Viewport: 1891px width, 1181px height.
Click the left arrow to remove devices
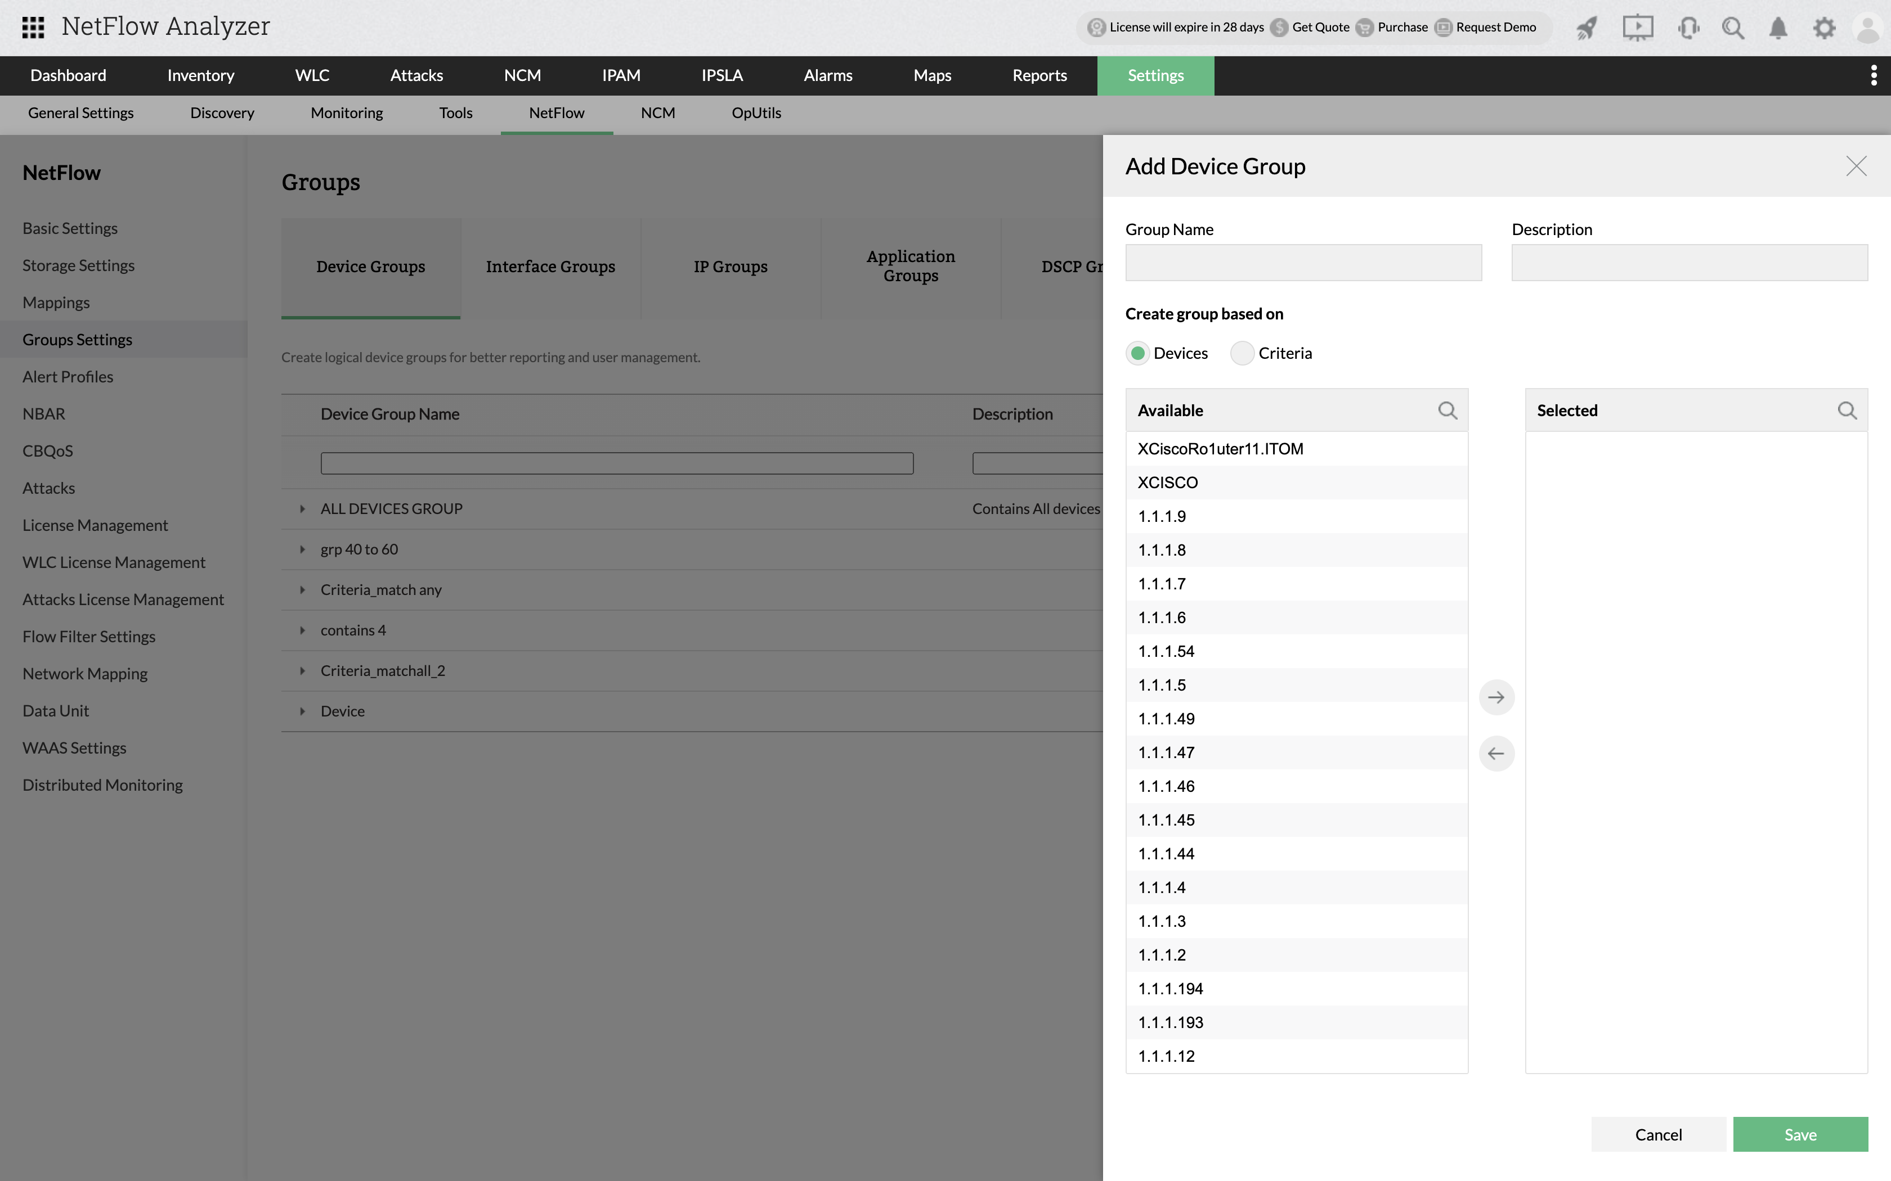pyautogui.click(x=1496, y=753)
